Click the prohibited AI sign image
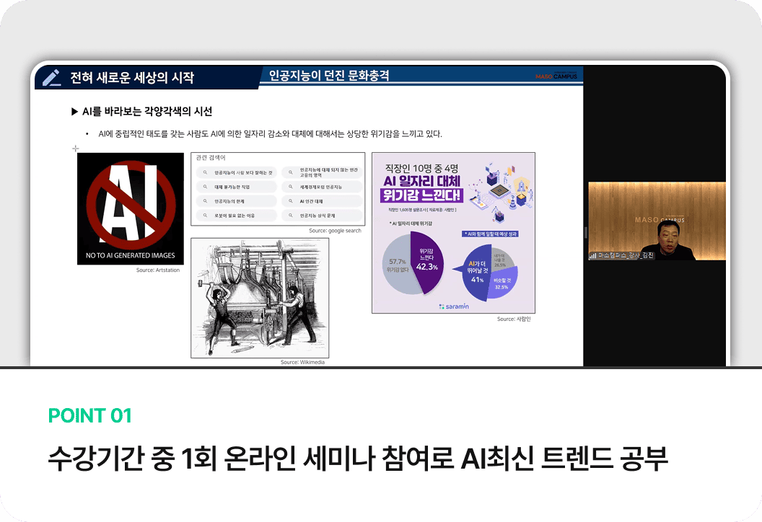This screenshot has width=762, height=522. pos(131,208)
